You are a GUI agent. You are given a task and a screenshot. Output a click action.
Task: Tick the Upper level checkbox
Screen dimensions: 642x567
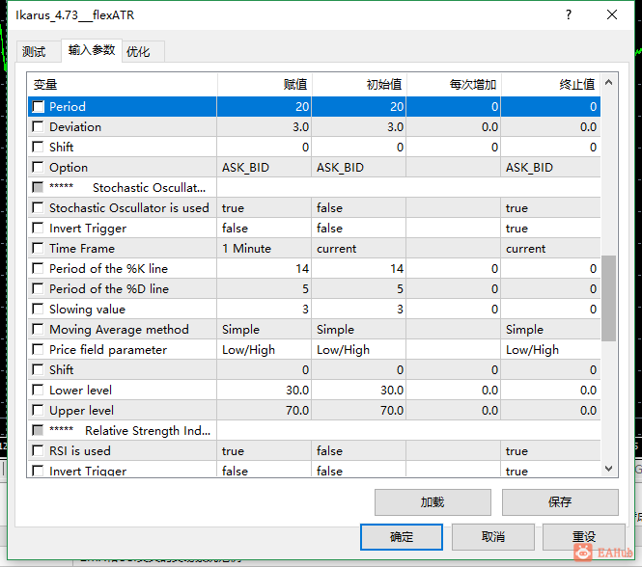pos(38,411)
